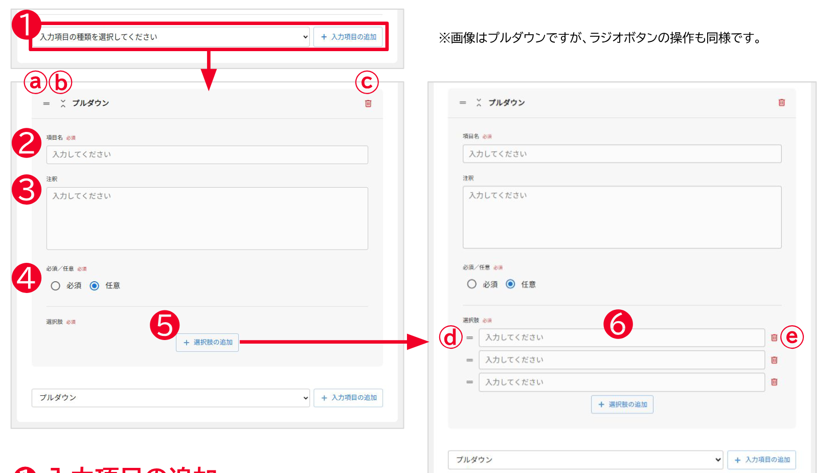This screenshot has height=473, width=836.
Task: Click the 注釈 text area in the left panel
Action: coord(207,218)
